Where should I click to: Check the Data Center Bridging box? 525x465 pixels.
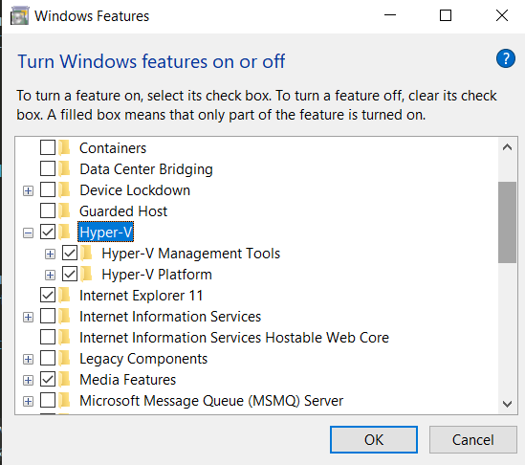[48, 168]
